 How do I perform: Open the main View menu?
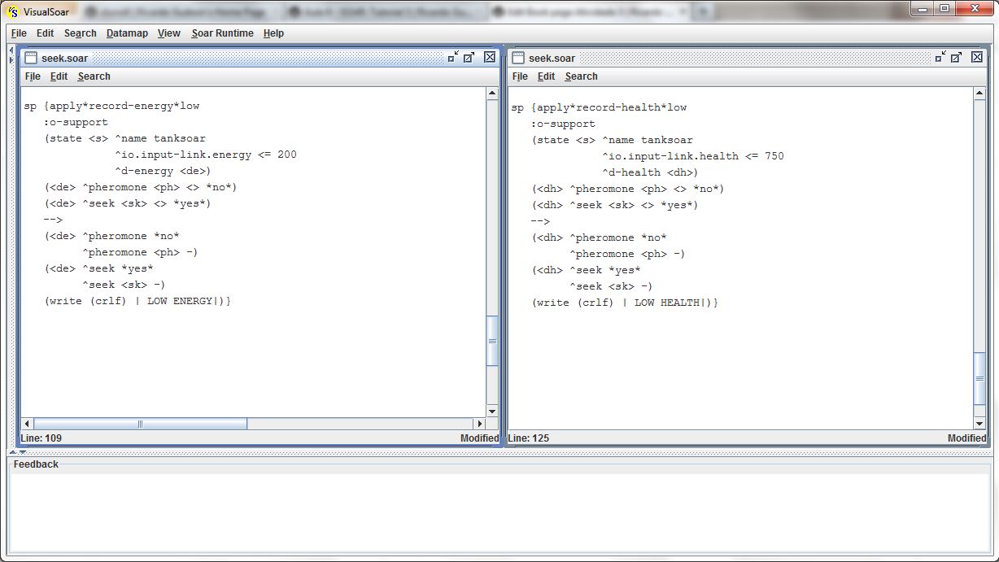click(x=168, y=33)
